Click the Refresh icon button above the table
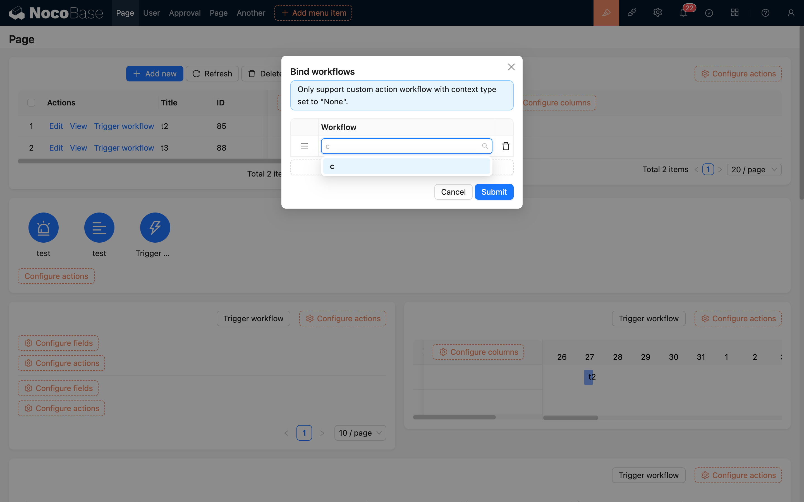Viewport: 804px width, 502px height. 196,73
